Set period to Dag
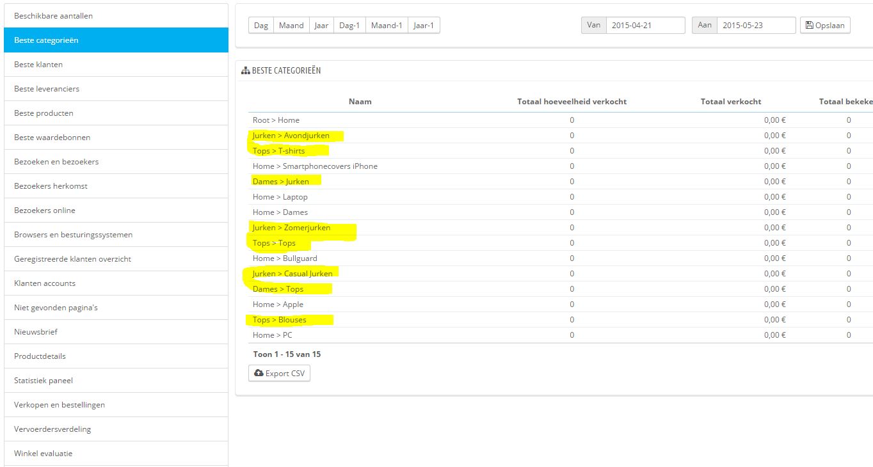 (x=261, y=26)
